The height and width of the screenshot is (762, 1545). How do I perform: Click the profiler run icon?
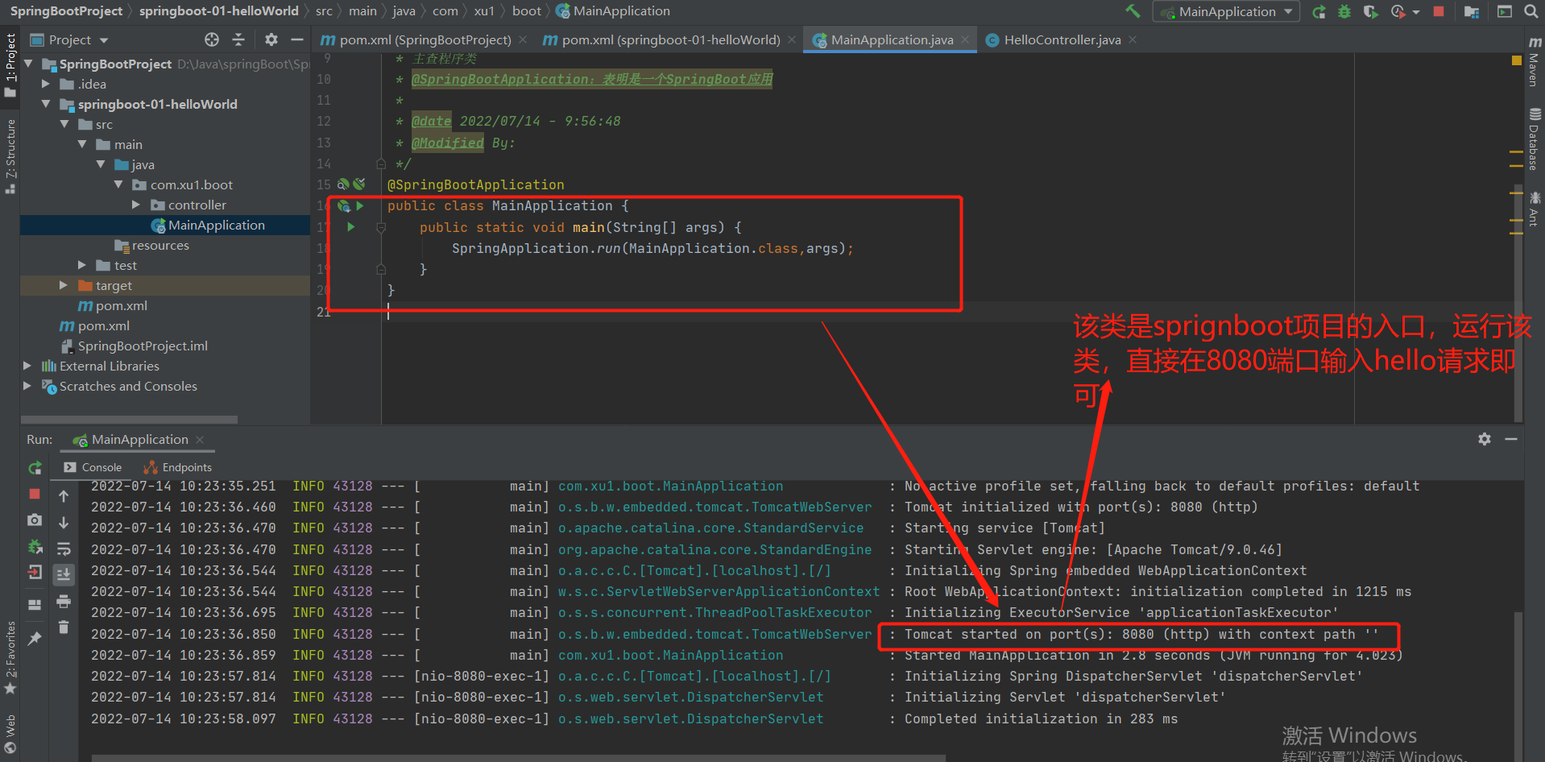coord(1398,11)
